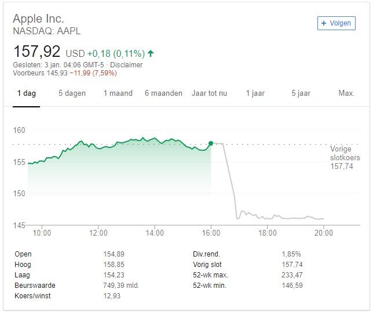
Task: Select the 1 dag tab
Action: [27, 93]
